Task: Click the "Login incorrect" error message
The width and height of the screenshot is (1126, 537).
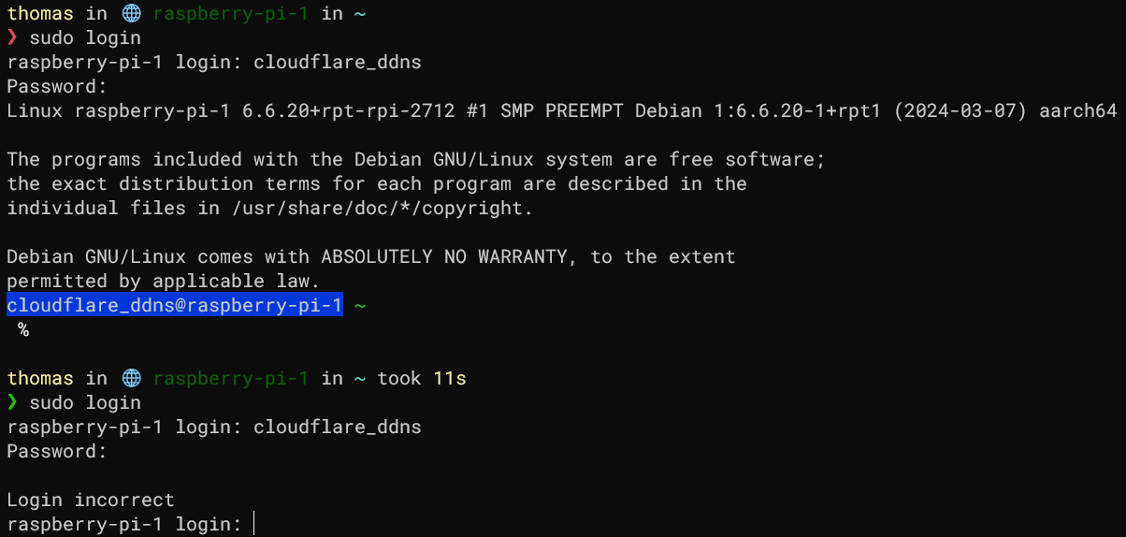Action: 91,501
